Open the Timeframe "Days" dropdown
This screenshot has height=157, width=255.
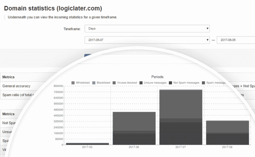tap(147, 28)
